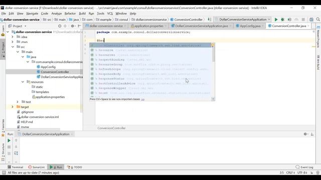The height and width of the screenshot is (180, 321).
Task: Open Ant Build side panel
Action: pos(318,62)
